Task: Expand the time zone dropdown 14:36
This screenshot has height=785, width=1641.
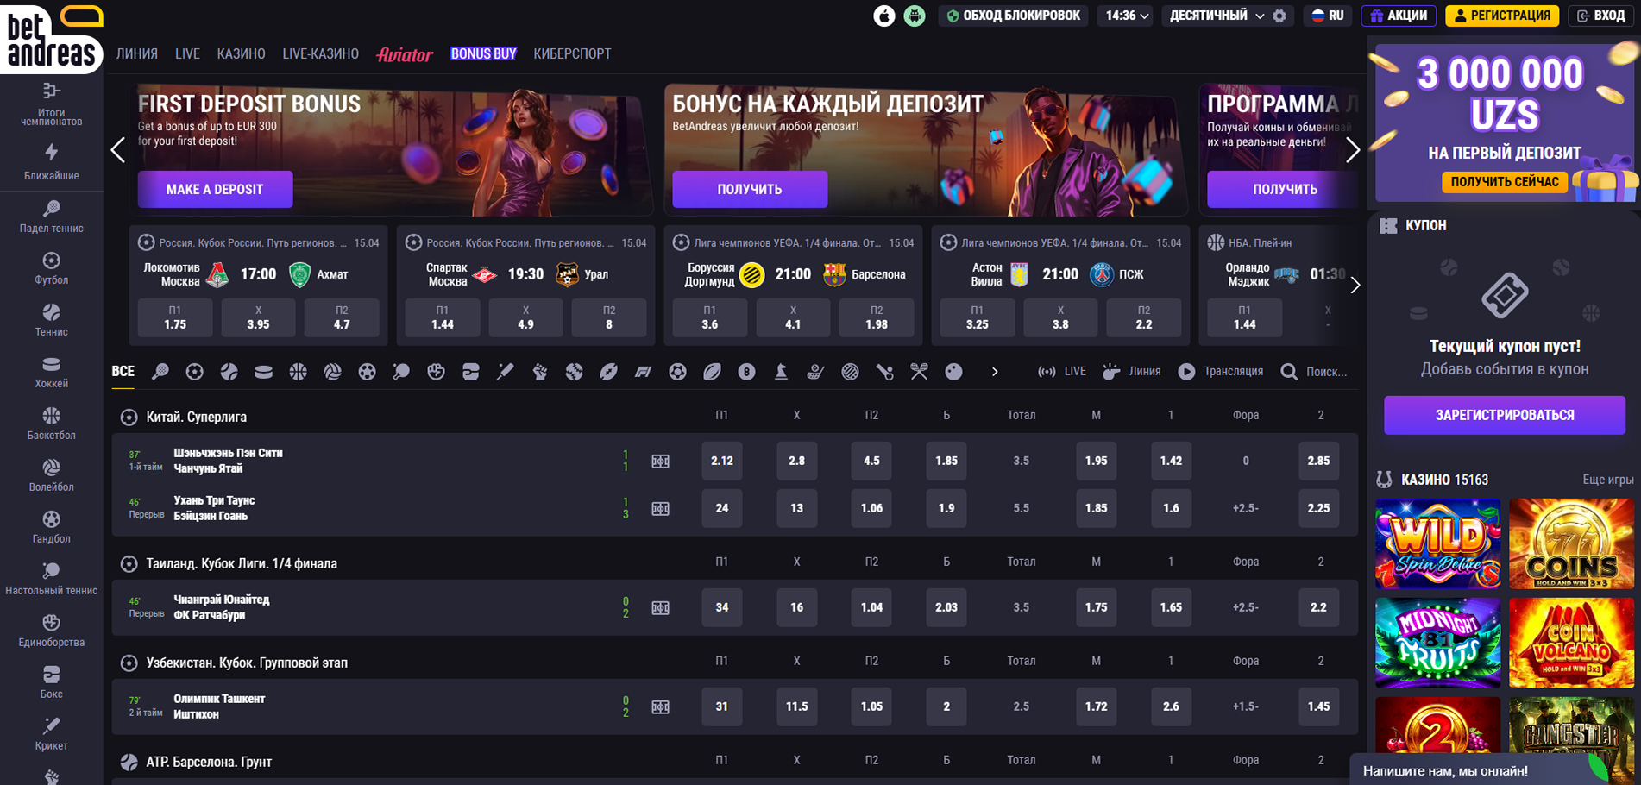Action: click(1127, 16)
